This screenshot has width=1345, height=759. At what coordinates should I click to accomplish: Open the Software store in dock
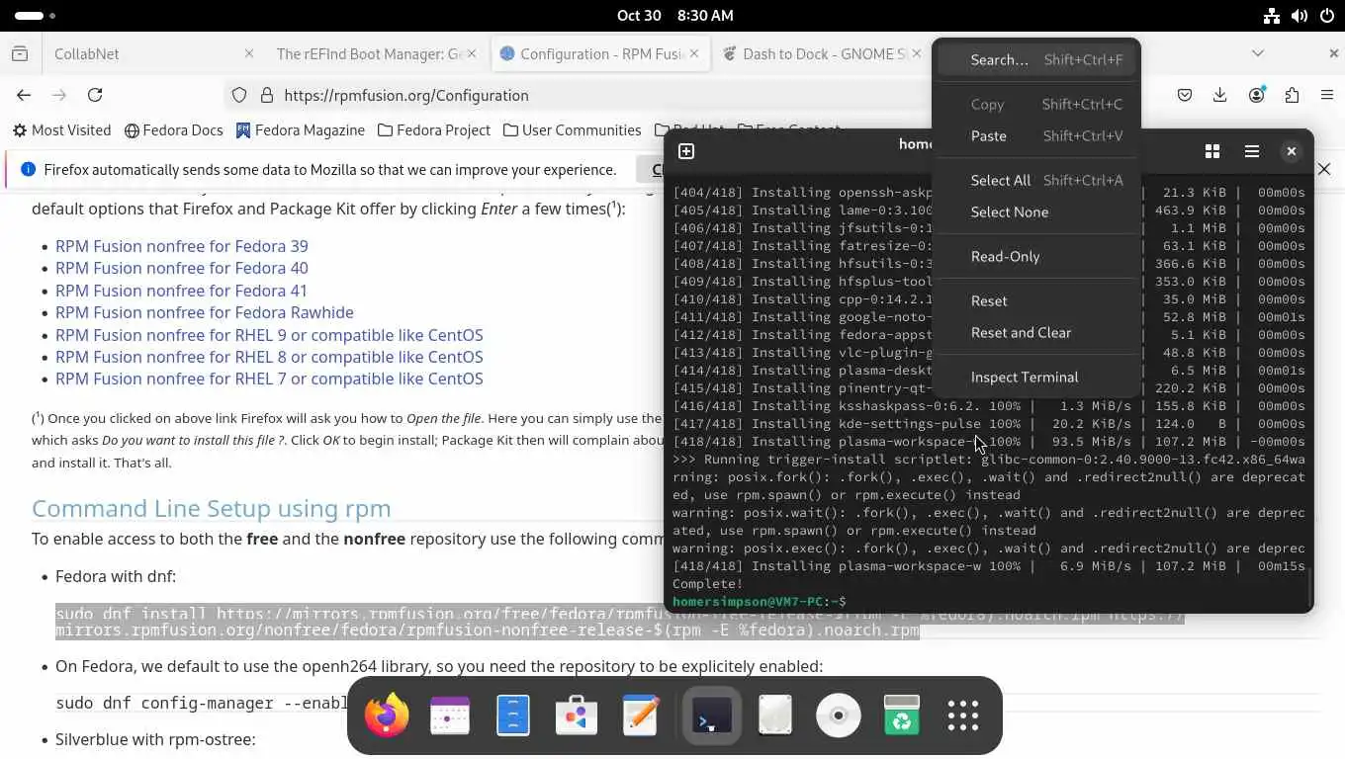[577, 716]
